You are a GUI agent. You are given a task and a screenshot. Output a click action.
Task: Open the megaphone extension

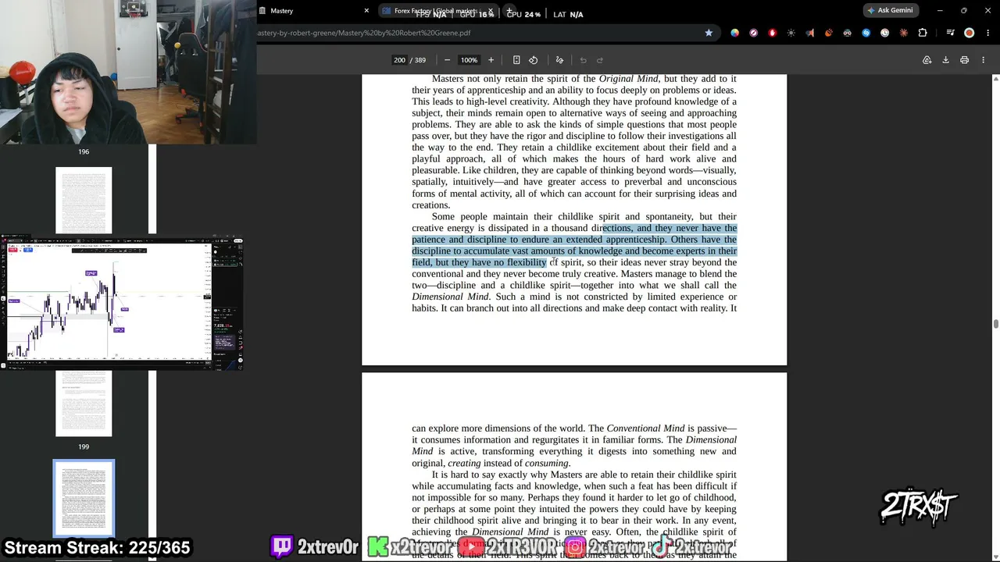point(810,33)
